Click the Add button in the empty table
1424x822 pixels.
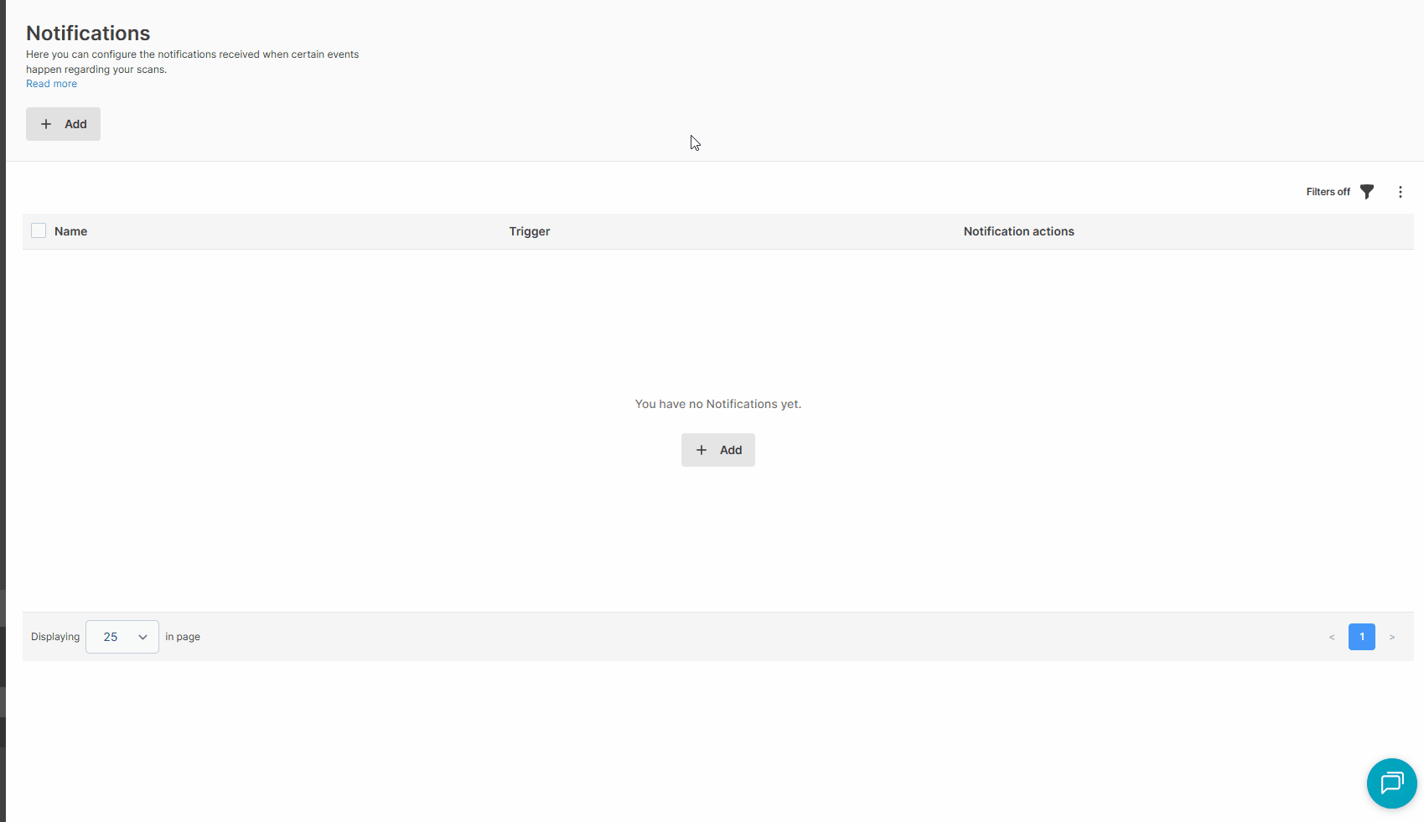pos(718,450)
